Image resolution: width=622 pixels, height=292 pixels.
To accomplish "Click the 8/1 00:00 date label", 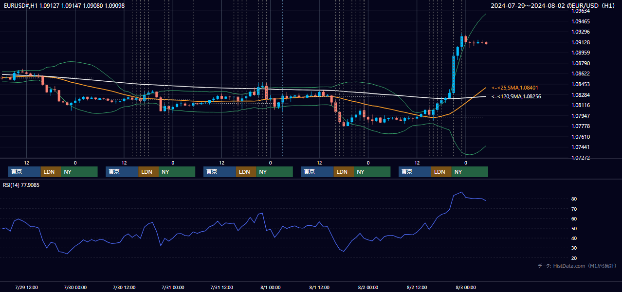I will [x=270, y=287].
